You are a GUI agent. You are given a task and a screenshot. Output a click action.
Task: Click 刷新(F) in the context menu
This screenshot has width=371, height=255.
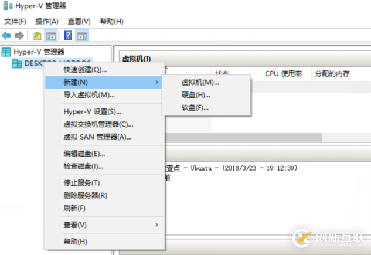coord(104,208)
